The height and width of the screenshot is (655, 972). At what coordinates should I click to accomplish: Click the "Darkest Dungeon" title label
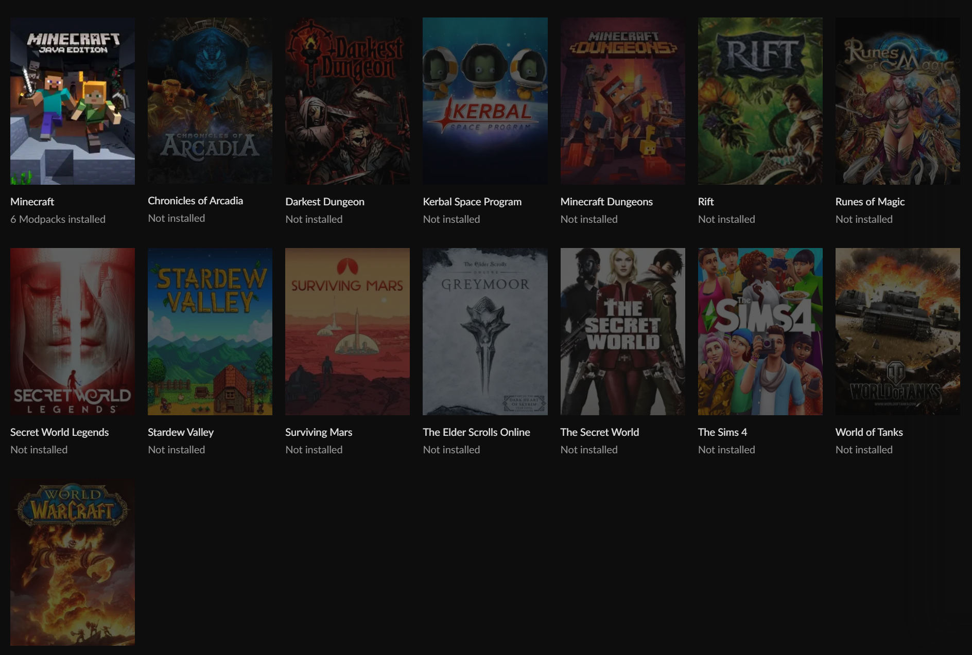pos(325,202)
